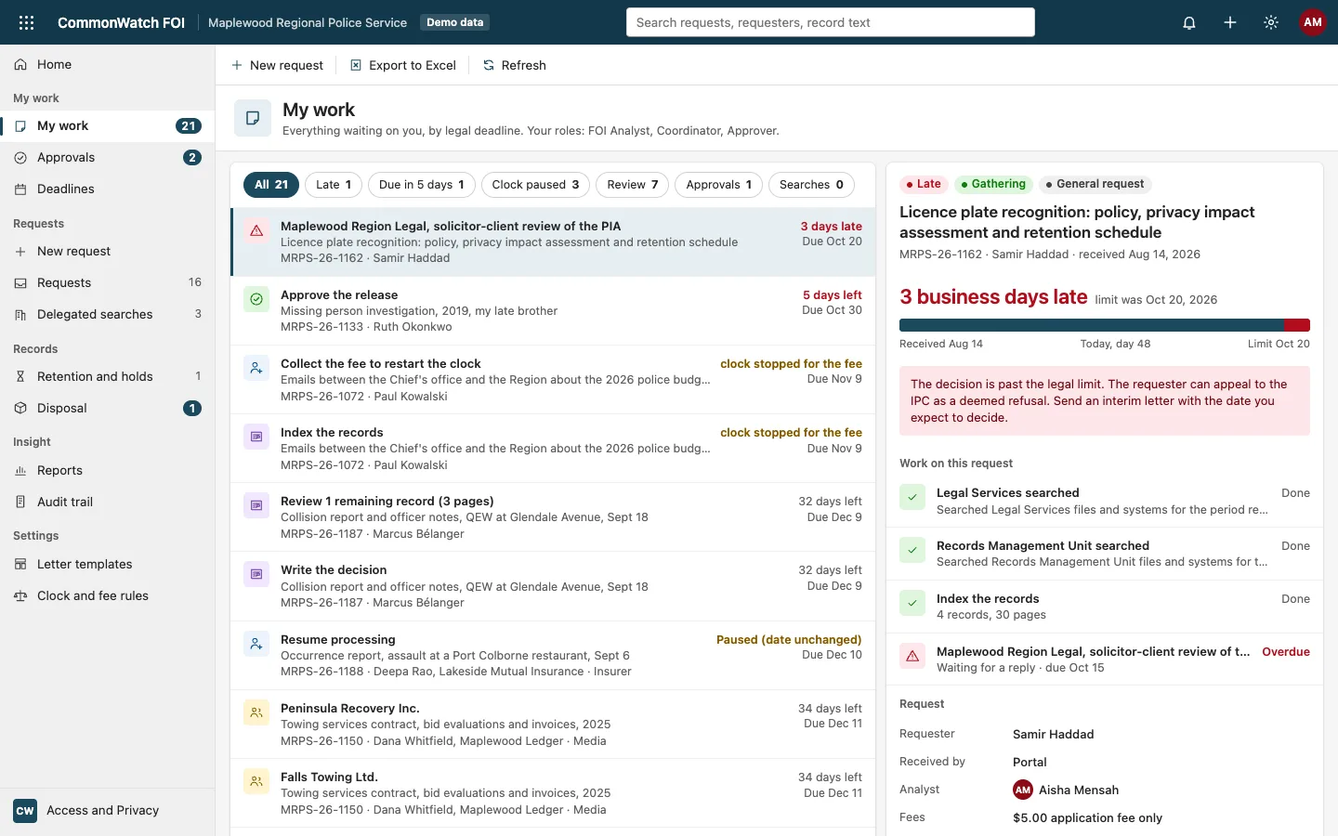
Task: Toggle the light/dark theme sun icon
Action: click(x=1271, y=22)
